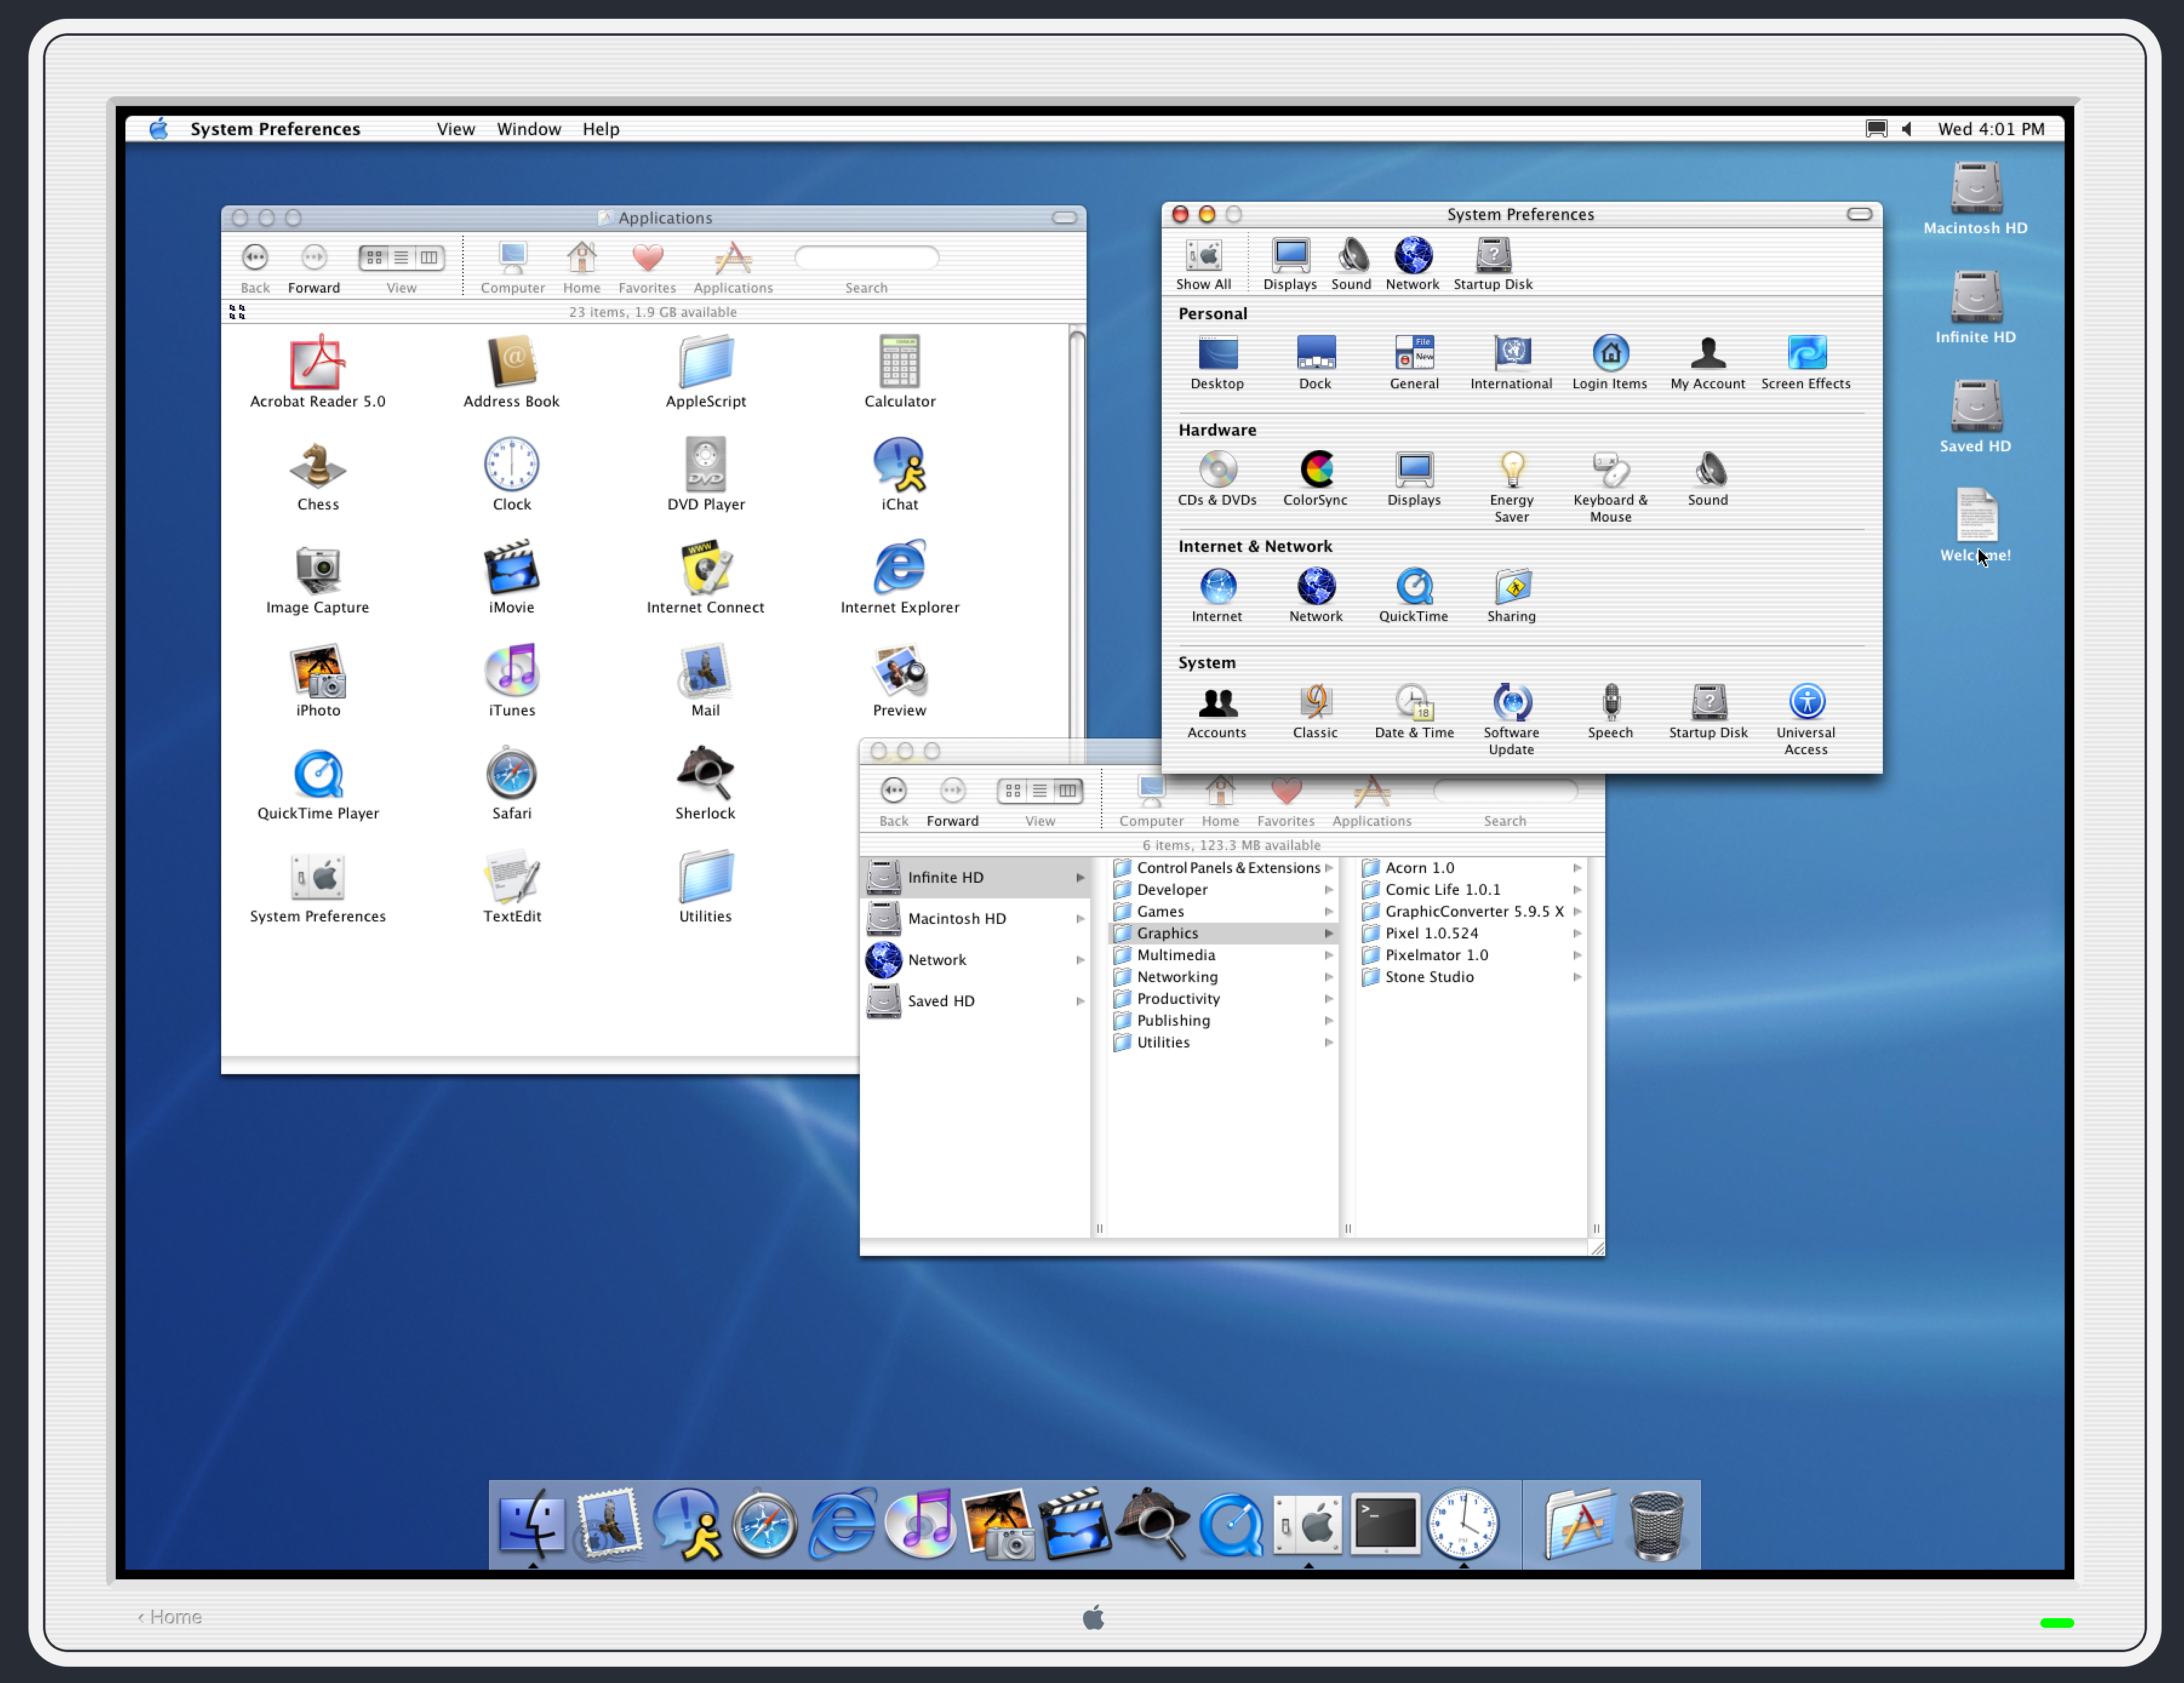Click Favorites in Applications window toolbar

pos(647,268)
